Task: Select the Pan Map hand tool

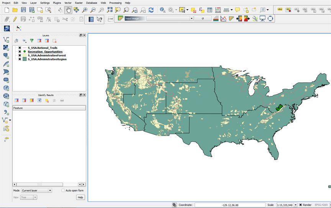Action: coord(68,10)
